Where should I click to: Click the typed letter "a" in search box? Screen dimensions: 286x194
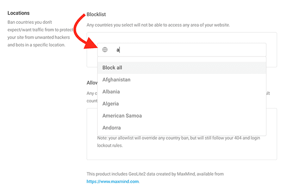click(118, 50)
